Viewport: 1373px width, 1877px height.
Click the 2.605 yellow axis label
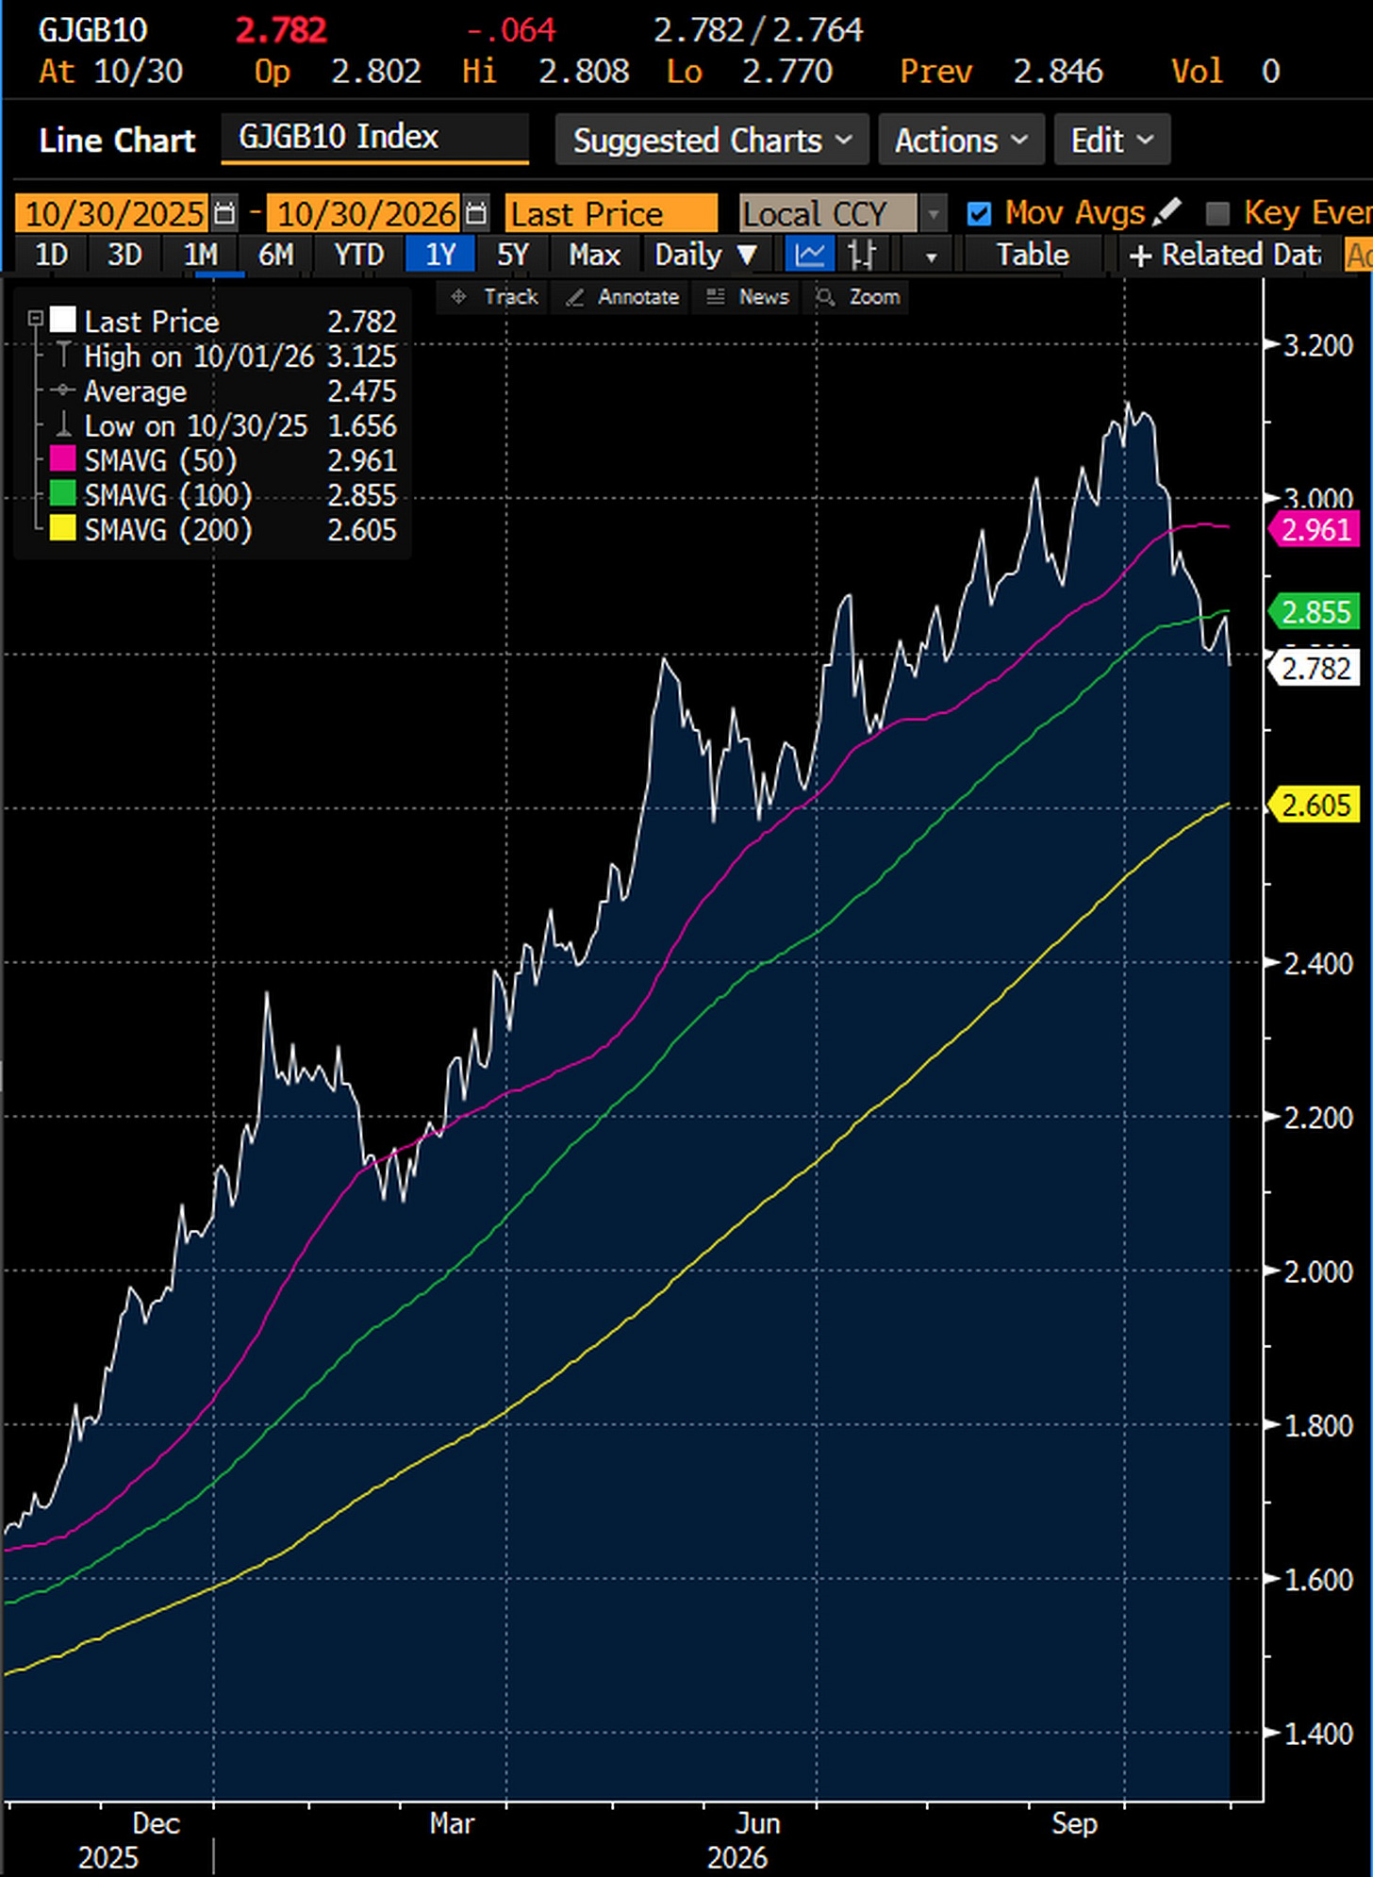(1315, 806)
